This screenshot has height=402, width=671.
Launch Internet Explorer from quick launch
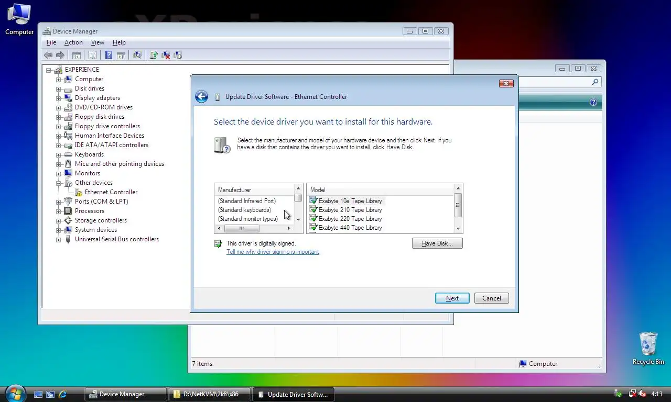click(62, 394)
